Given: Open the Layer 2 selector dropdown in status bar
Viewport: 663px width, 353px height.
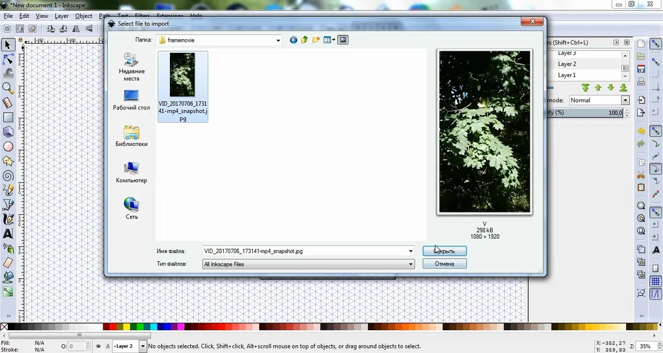Looking at the screenshot, I should [143, 346].
